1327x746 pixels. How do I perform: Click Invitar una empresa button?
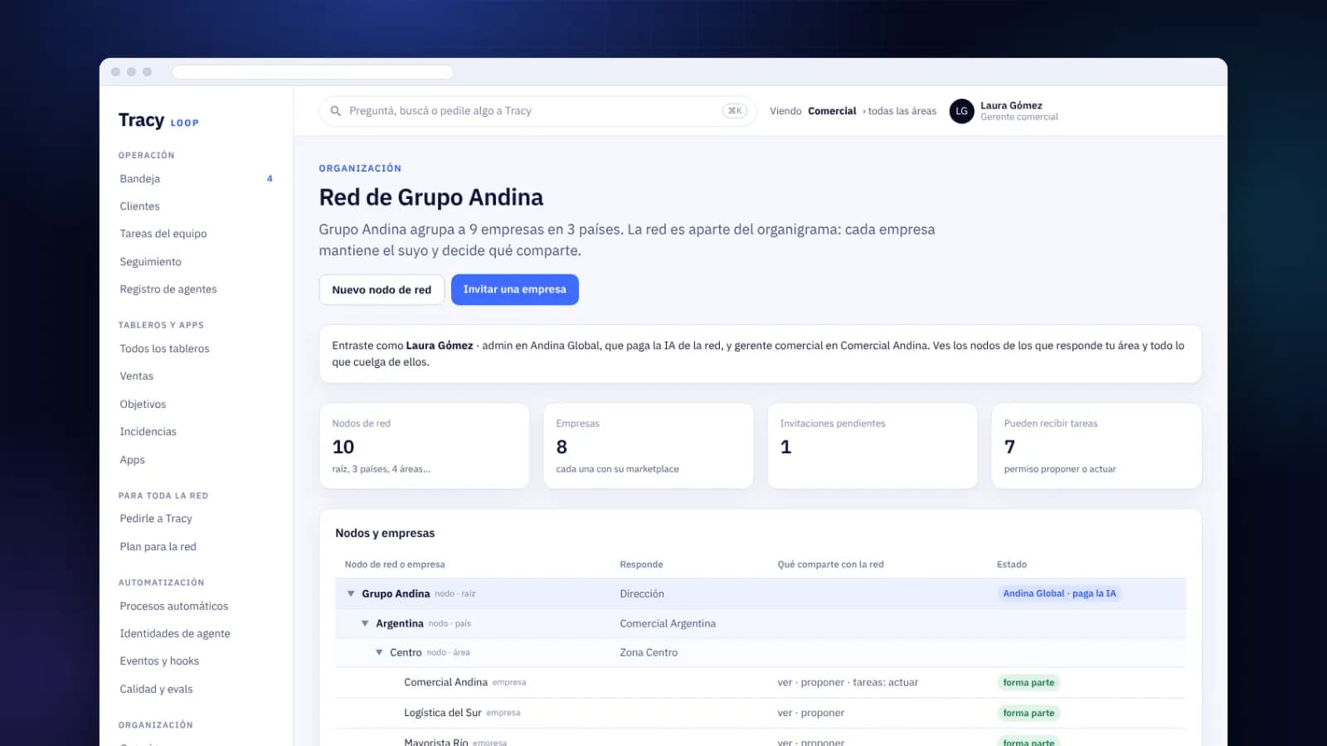tap(515, 289)
